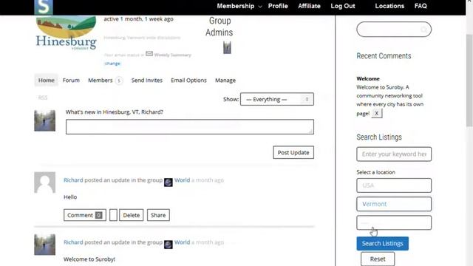
Task: Click the group admin avatar thumbnail
Action: [x=227, y=47]
